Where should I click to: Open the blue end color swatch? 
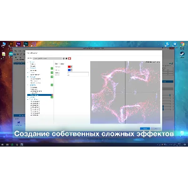[69, 70]
